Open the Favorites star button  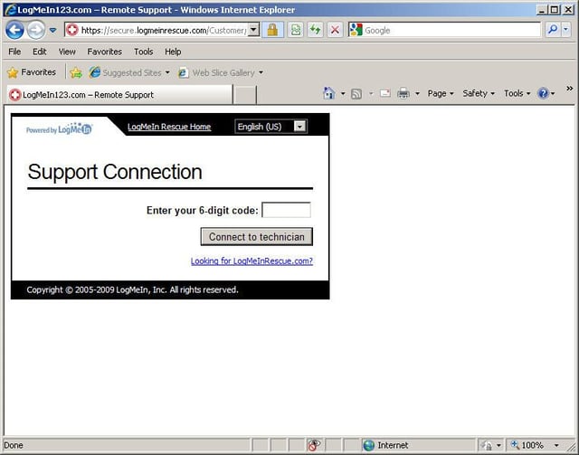coord(32,72)
